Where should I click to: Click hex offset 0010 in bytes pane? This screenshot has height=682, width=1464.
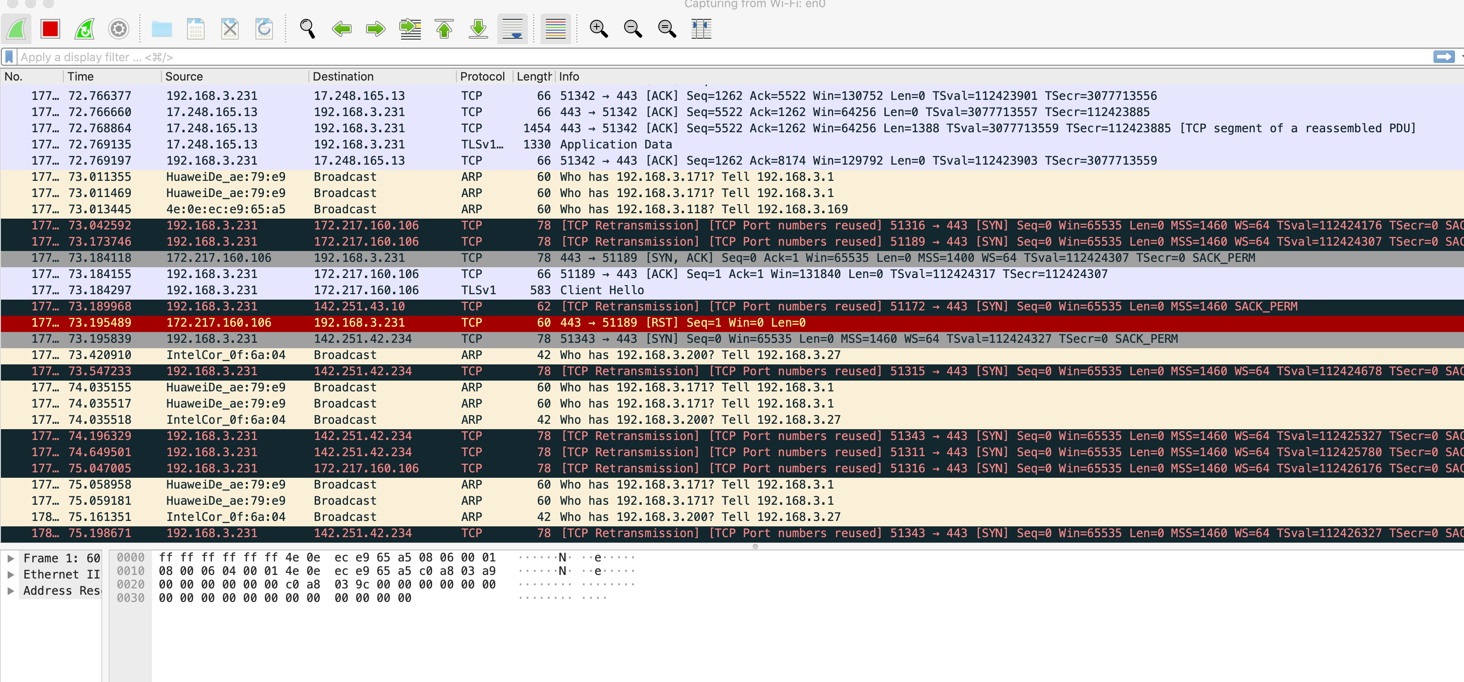(x=131, y=571)
